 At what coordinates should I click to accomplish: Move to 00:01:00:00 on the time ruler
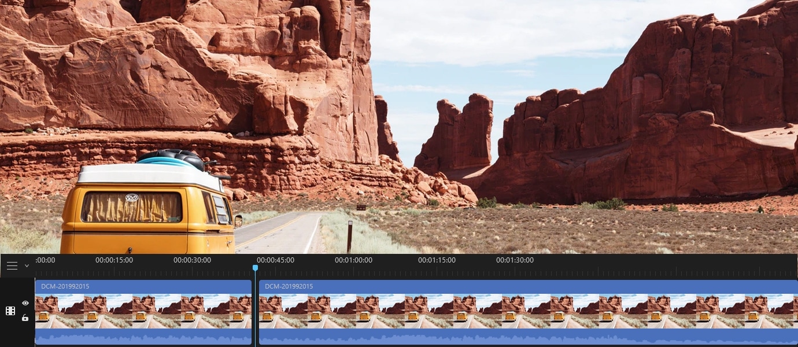click(353, 260)
